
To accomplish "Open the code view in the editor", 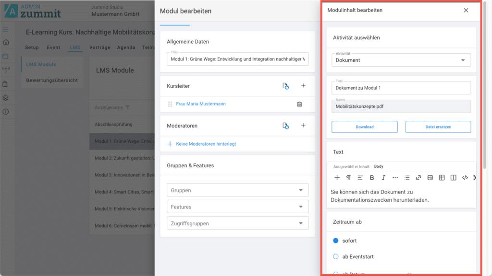I will point(465,178).
